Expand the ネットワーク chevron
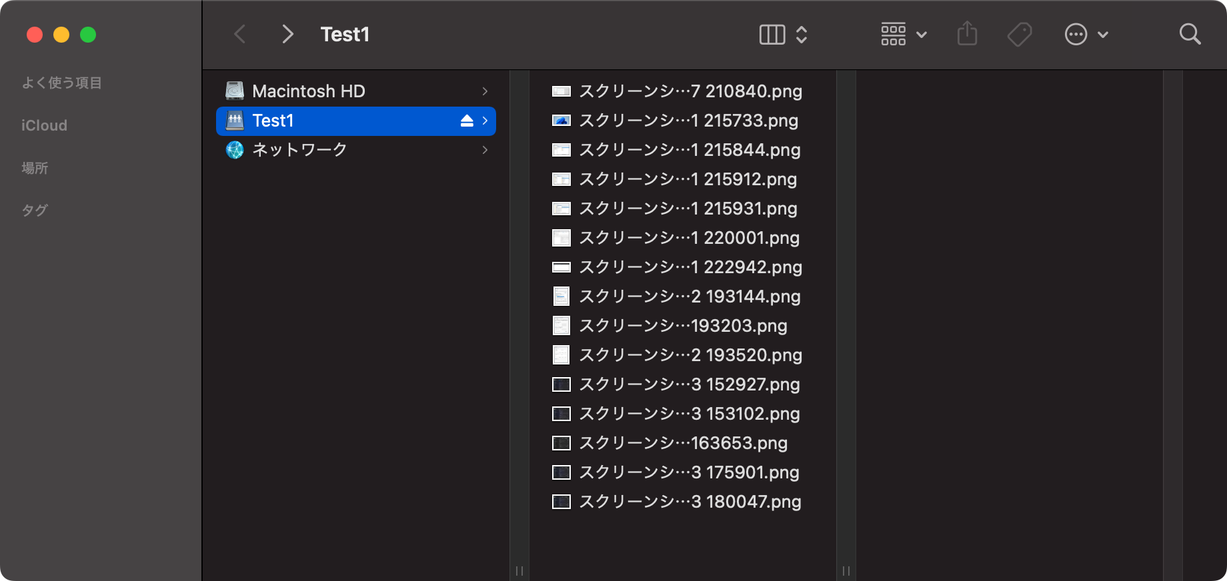Screen dimensions: 1227x581 485,150
